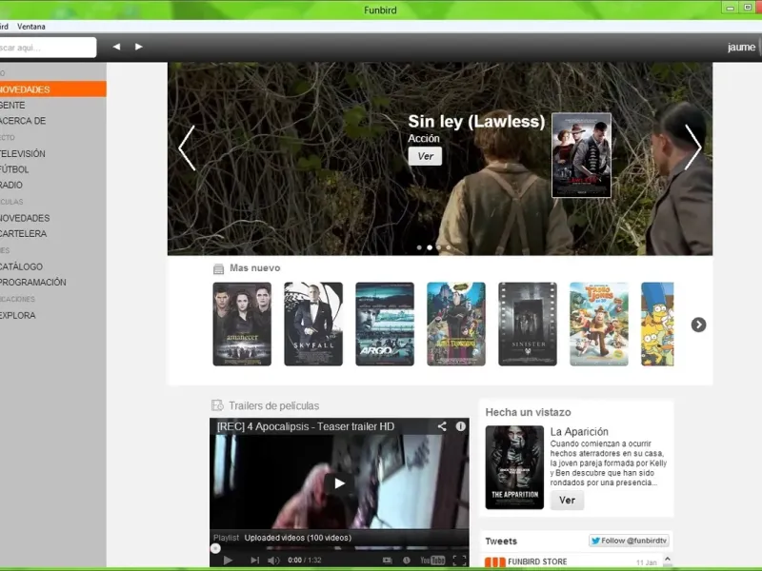Click the video progress slider handle
The image size is (762, 571).
coord(215,548)
